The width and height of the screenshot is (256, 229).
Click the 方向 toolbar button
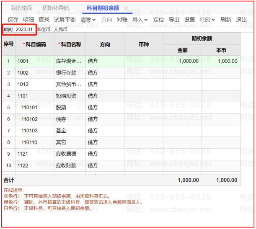pyautogui.click(x=106, y=20)
